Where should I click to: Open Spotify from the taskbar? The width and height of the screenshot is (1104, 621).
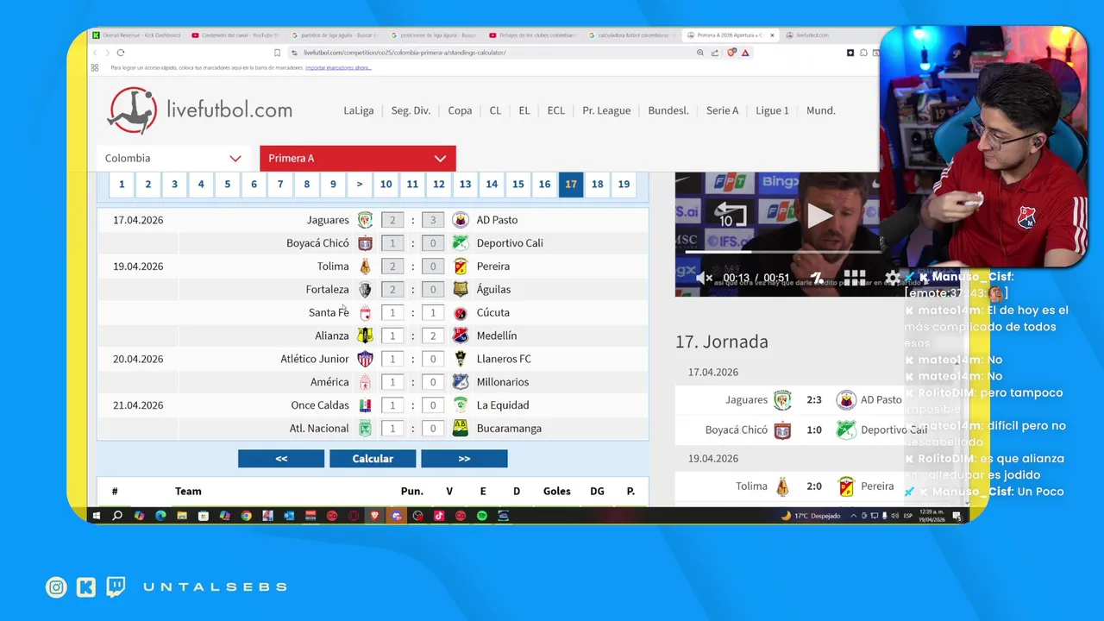click(x=482, y=516)
